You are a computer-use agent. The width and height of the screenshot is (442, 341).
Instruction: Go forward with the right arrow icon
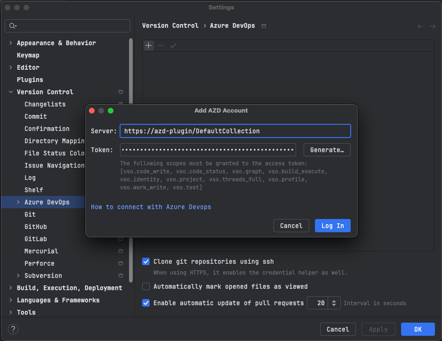[433, 26]
